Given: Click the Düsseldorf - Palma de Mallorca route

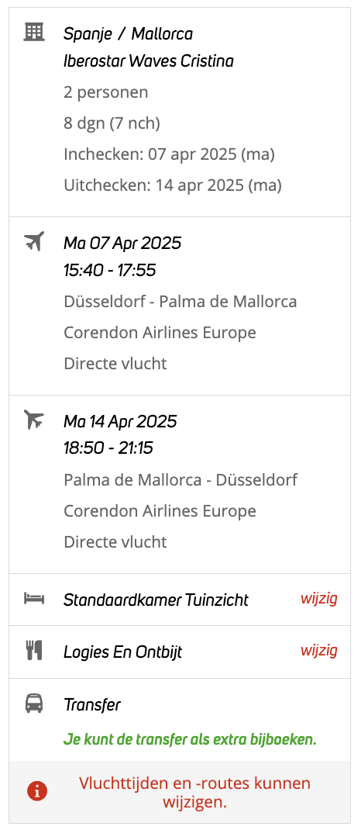Looking at the screenshot, I should (180, 302).
